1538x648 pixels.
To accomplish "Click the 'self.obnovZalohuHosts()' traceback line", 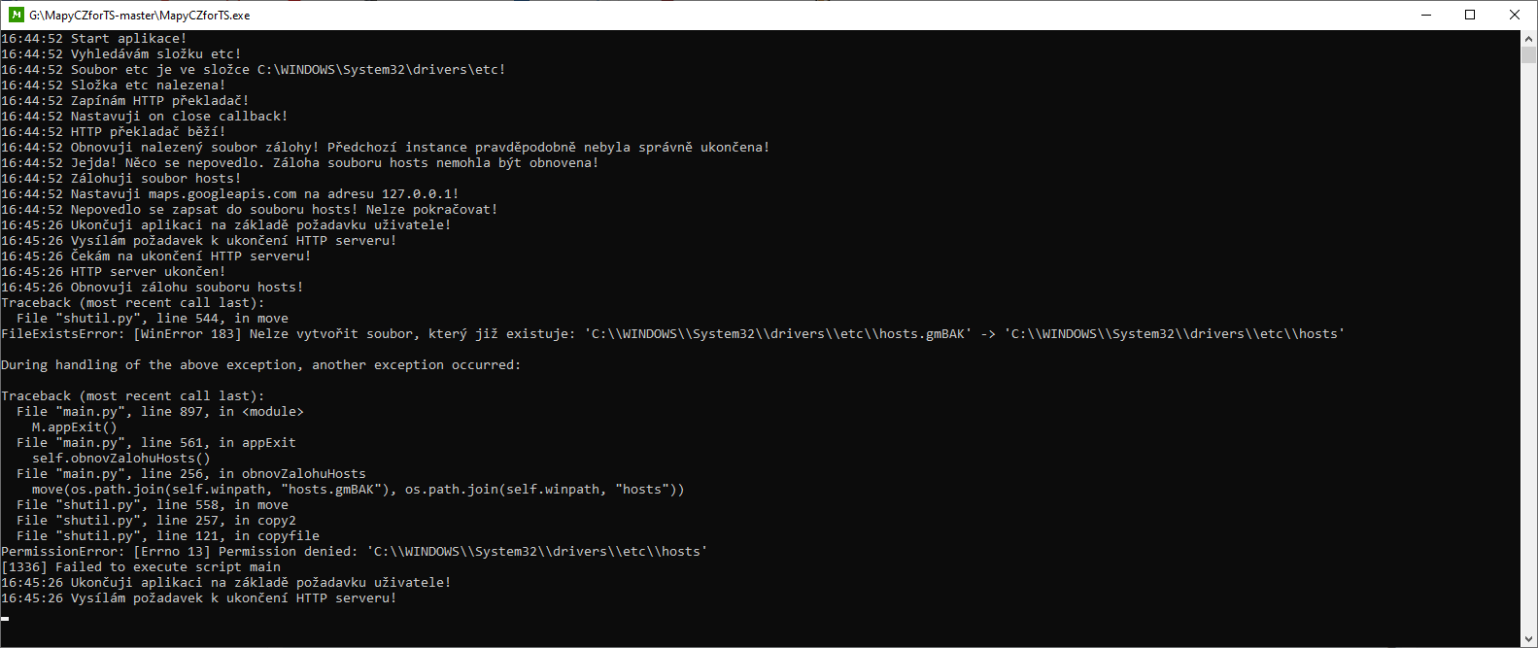I will (x=121, y=459).
